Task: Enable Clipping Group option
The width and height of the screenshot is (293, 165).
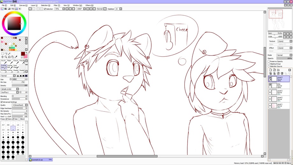Action: click(269, 64)
